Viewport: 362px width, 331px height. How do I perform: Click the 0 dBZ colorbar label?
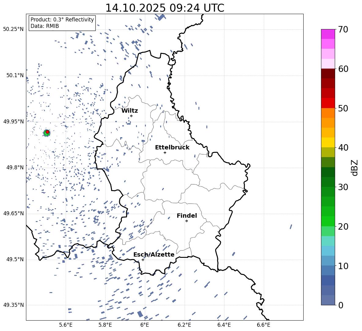tap(341, 305)
